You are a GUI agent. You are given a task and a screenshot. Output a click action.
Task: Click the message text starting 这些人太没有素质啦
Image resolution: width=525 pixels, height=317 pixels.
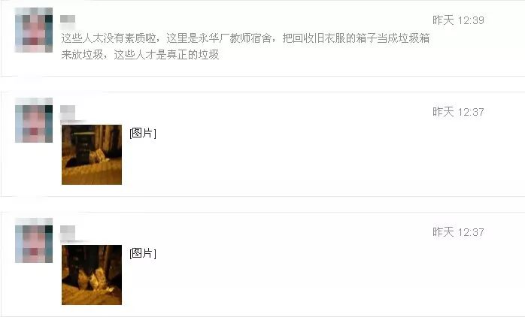[245, 47]
